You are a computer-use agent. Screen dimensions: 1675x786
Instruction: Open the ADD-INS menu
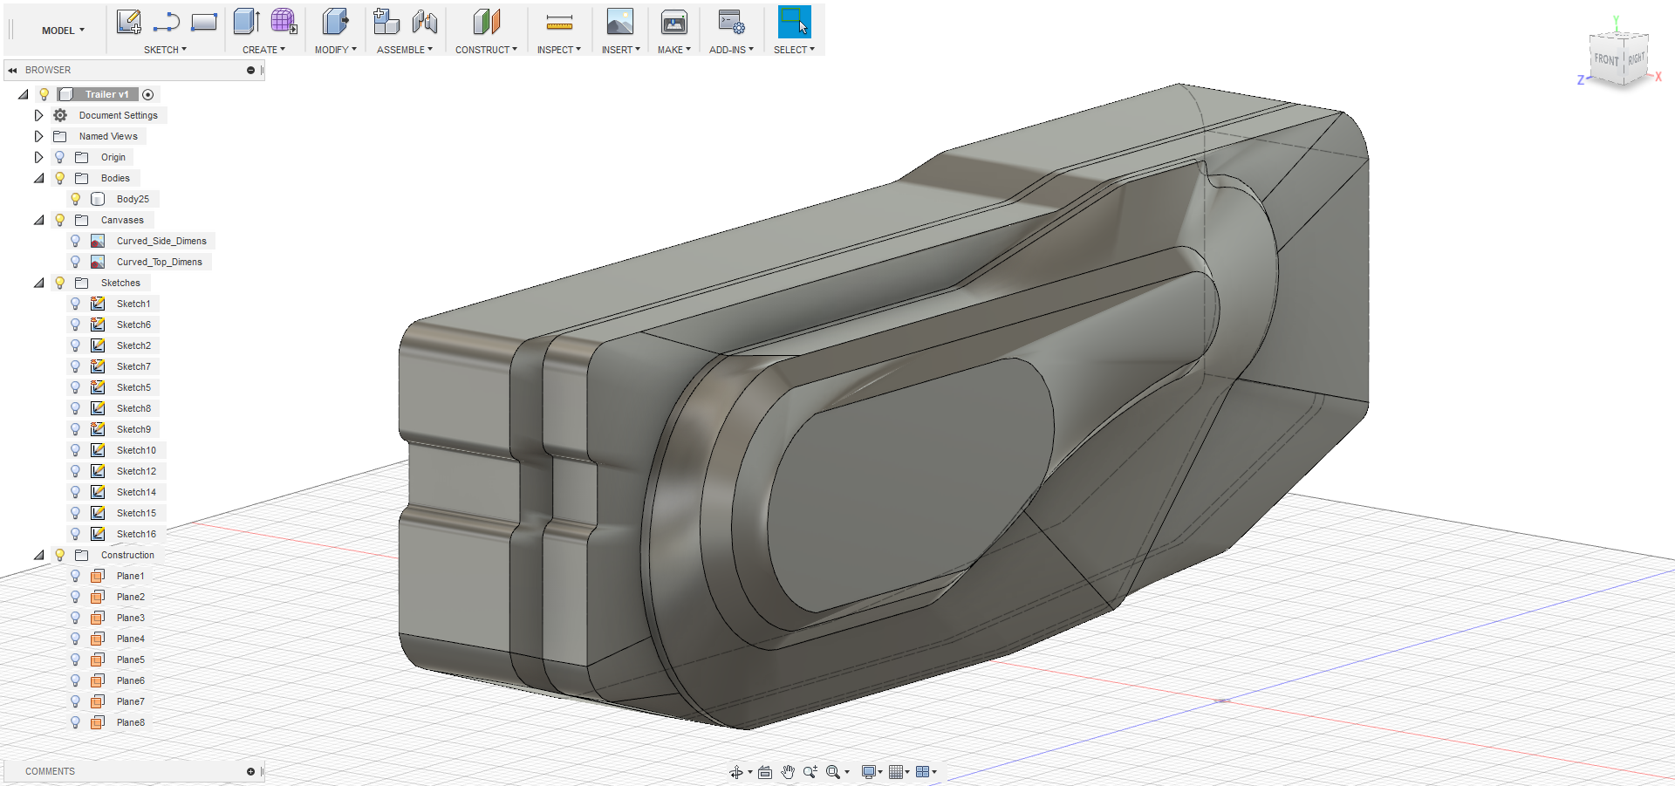(731, 50)
